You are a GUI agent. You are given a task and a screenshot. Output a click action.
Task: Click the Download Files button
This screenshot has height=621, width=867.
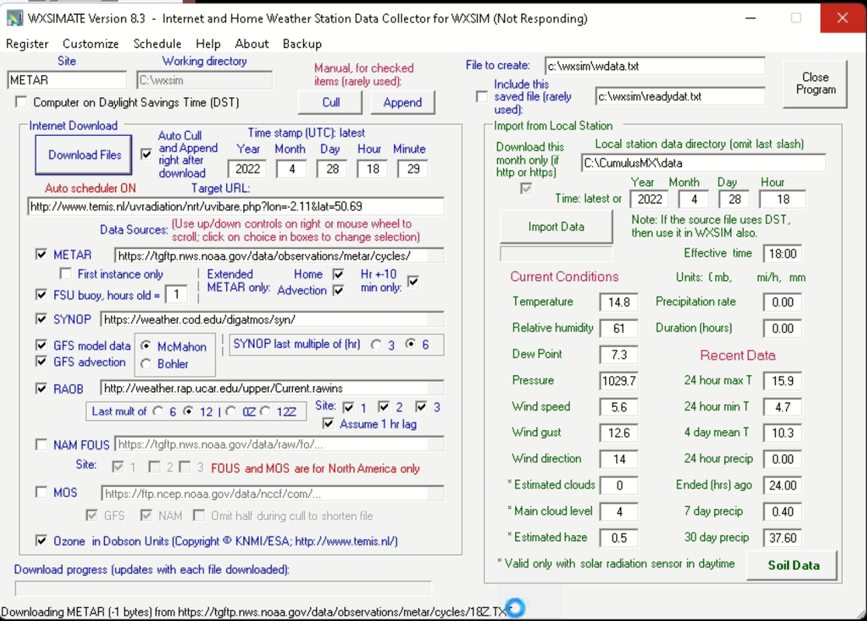click(84, 154)
